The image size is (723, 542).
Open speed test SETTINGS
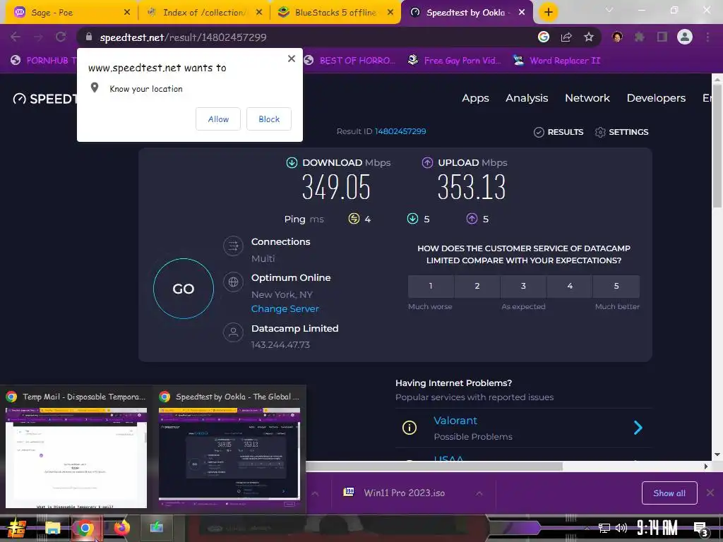(x=621, y=132)
